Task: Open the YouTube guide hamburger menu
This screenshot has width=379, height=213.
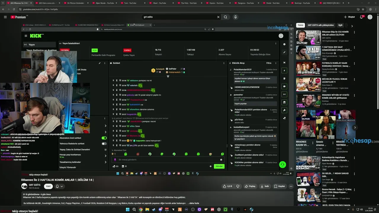Action: coord(5,17)
